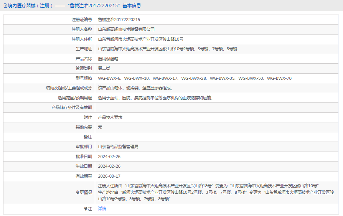Click the 审批部门 label
The width and height of the screenshot is (343, 216).
point(84,147)
